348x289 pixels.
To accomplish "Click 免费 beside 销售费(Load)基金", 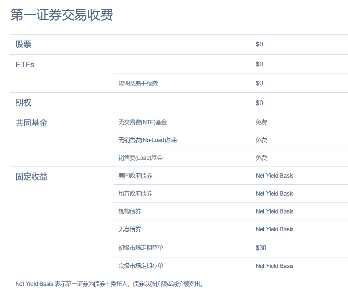I will 261,158.
